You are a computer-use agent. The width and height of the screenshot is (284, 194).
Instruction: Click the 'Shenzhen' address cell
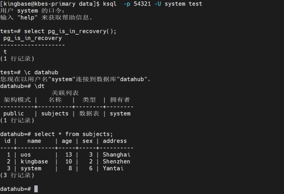[116, 161]
